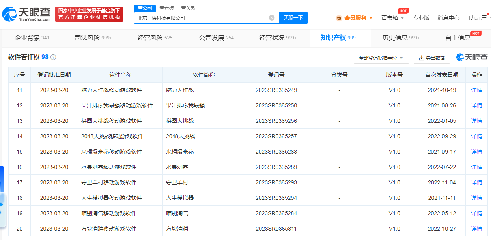Click the 登记号 column header
This screenshot has width=491, height=240.
click(x=276, y=75)
